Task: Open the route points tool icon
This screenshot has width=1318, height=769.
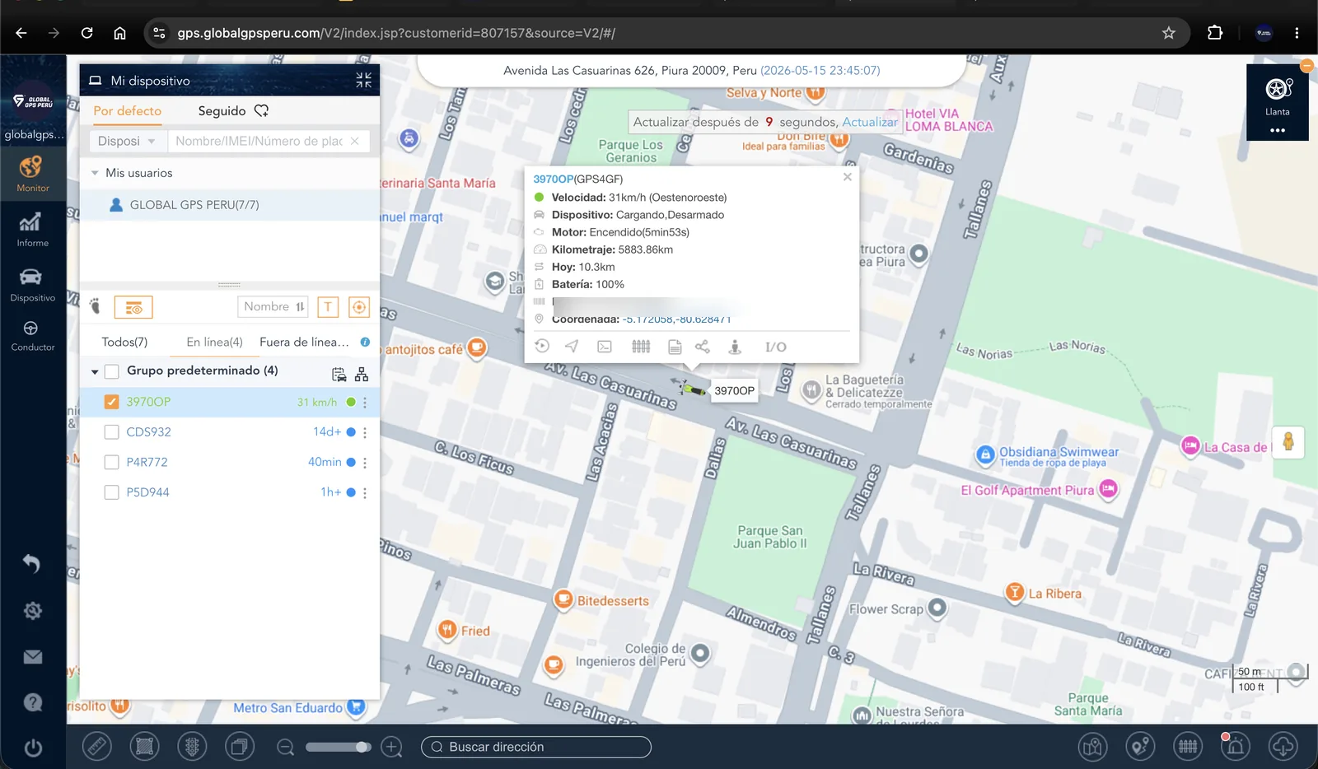Action: (x=1140, y=747)
